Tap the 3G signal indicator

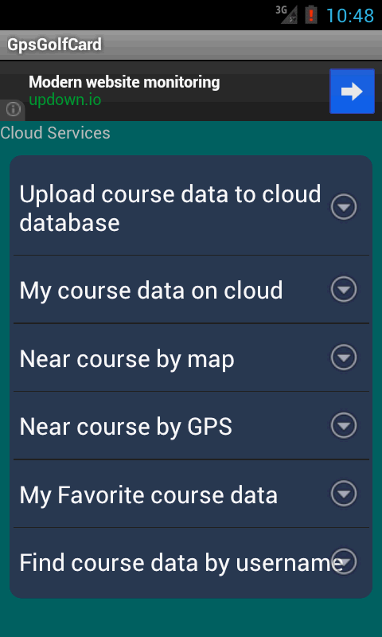tap(286, 14)
